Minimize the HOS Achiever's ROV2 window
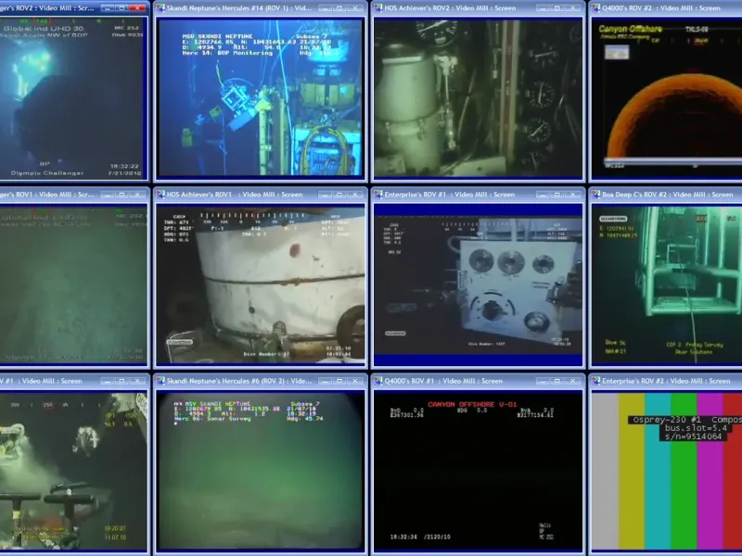Screen dimensions: 742x556 543,8
